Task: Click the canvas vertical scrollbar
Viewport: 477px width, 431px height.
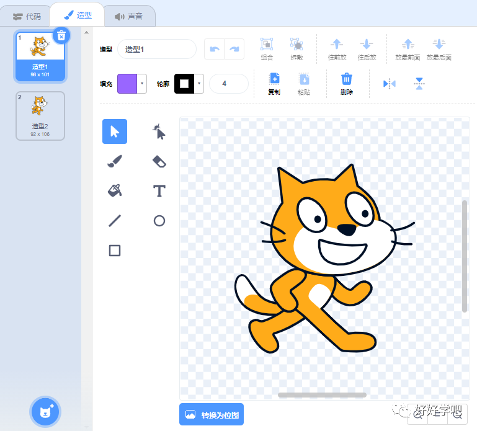Action: [x=464, y=256]
